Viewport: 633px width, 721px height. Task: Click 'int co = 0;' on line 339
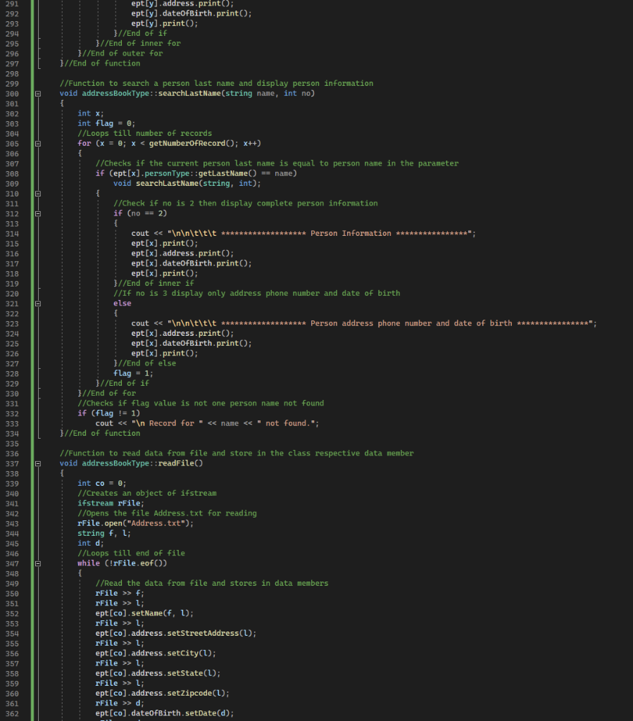click(102, 483)
